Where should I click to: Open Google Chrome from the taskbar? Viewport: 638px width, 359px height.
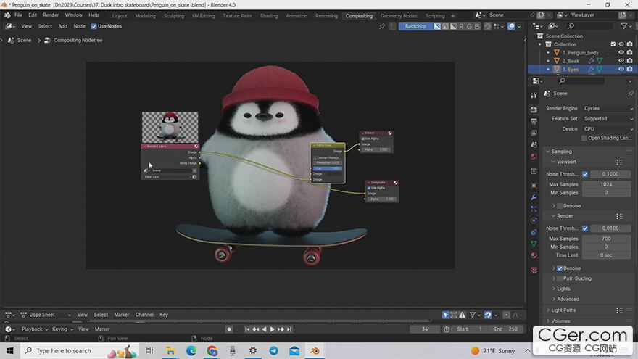point(212,350)
